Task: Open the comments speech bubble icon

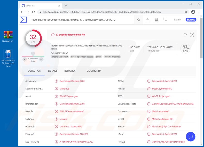Action: 165,20
